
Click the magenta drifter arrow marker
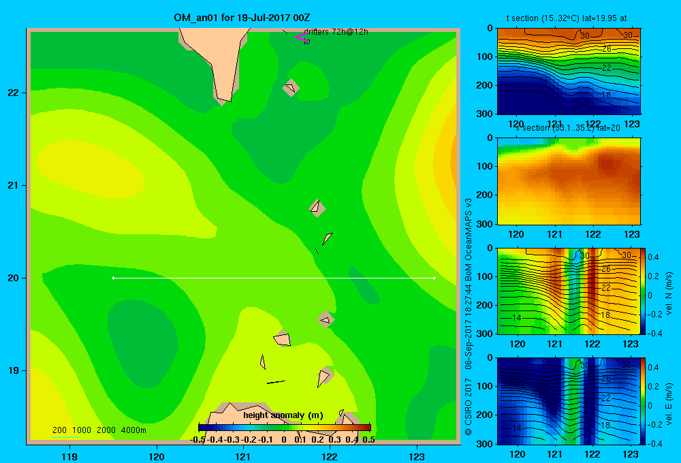[301, 37]
